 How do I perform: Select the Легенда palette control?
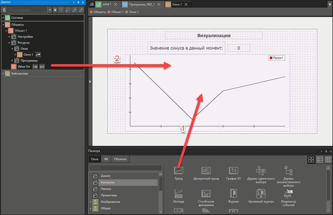point(178,194)
